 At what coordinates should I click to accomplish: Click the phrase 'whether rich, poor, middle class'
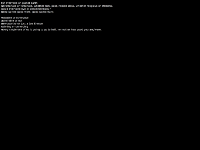click(x=54, y=6)
